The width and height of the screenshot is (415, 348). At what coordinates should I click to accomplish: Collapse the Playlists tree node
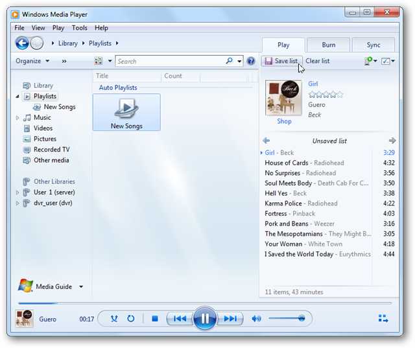18,97
